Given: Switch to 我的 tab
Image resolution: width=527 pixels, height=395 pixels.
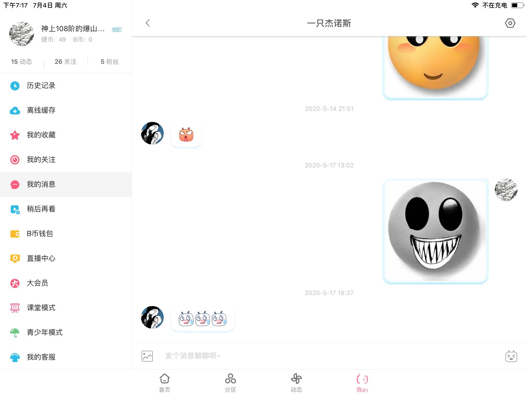Looking at the screenshot, I should click(362, 383).
